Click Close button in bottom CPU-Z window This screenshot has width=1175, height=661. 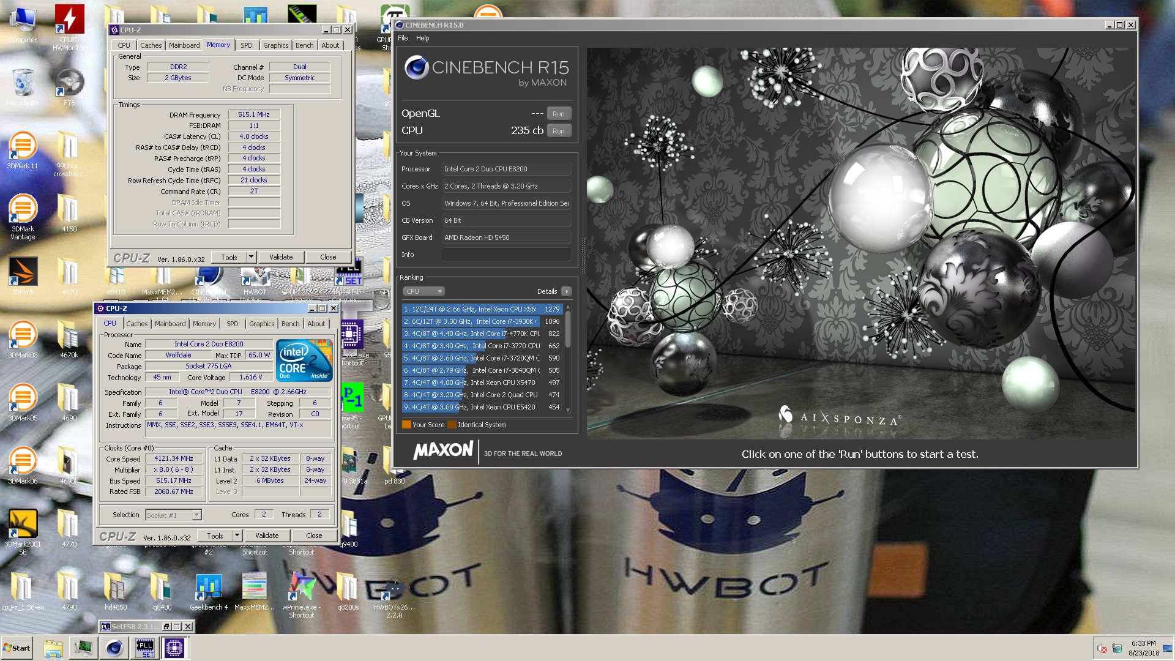[x=314, y=536]
